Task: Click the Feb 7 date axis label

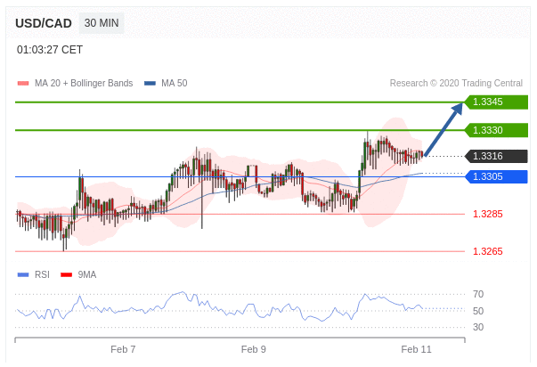Action: click(123, 349)
